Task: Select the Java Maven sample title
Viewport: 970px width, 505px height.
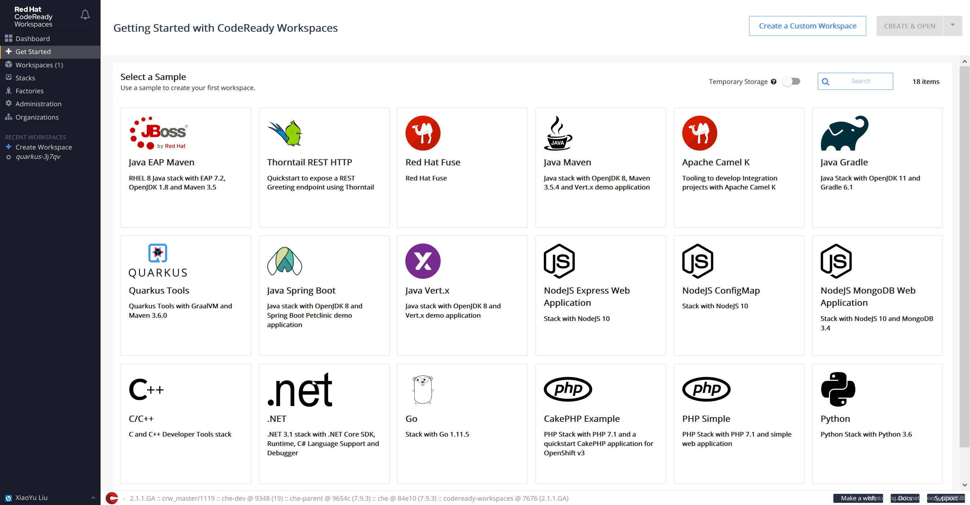Action: click(x=567, y=162)
